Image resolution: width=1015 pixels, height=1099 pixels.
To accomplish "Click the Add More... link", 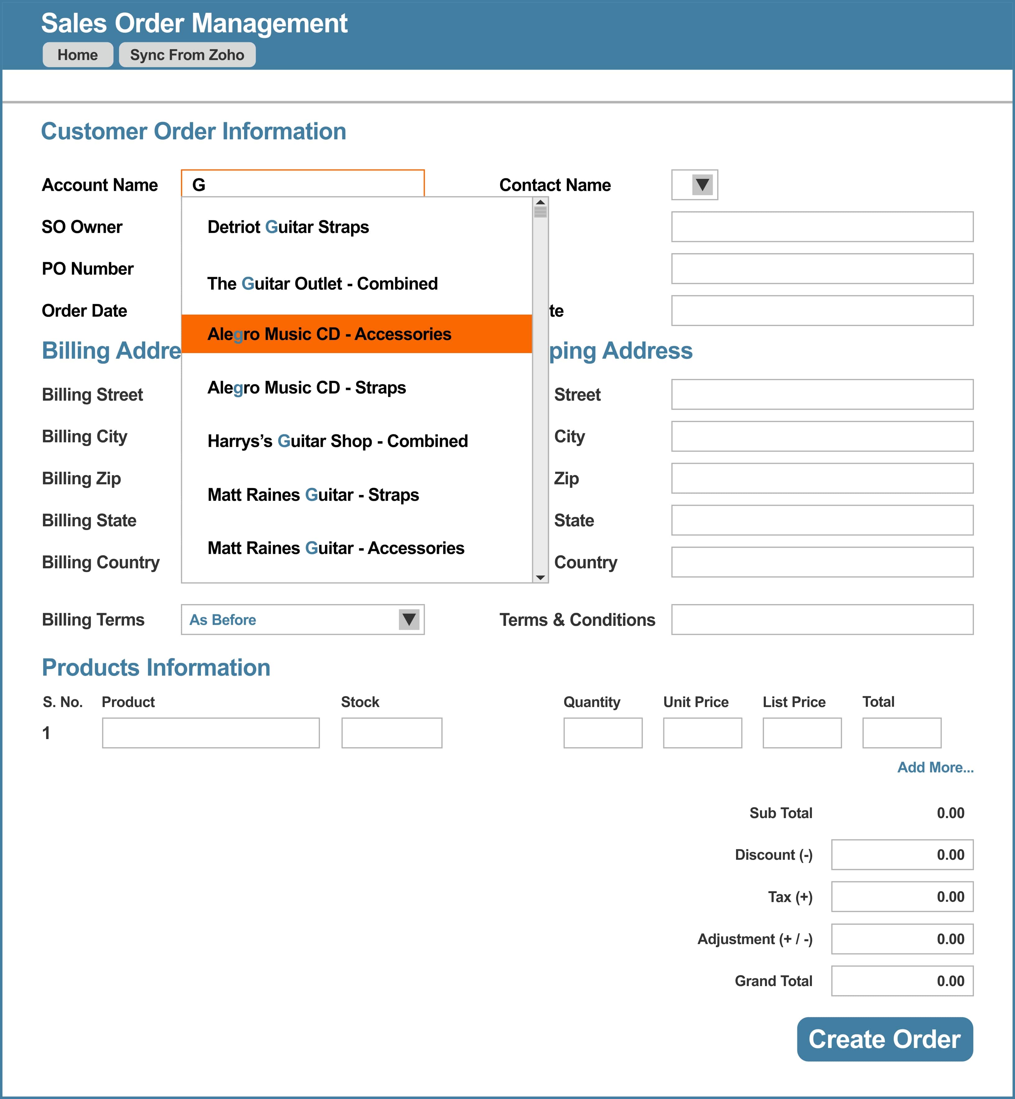I will tap(935, 767).
